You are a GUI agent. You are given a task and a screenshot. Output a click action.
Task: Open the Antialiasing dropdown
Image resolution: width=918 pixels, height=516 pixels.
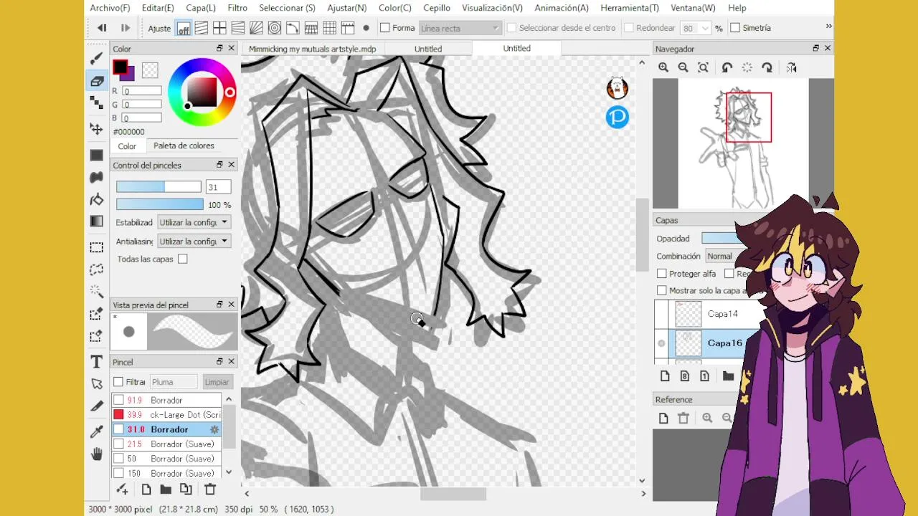coord(194,242)
